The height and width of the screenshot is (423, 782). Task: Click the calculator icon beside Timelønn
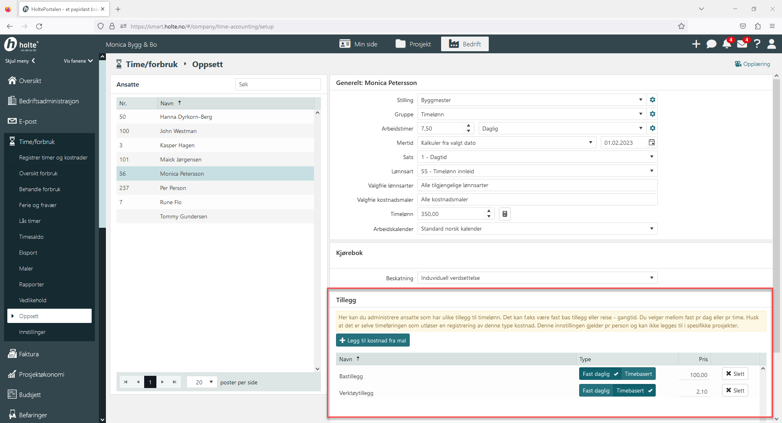click(x=505, y=214)
